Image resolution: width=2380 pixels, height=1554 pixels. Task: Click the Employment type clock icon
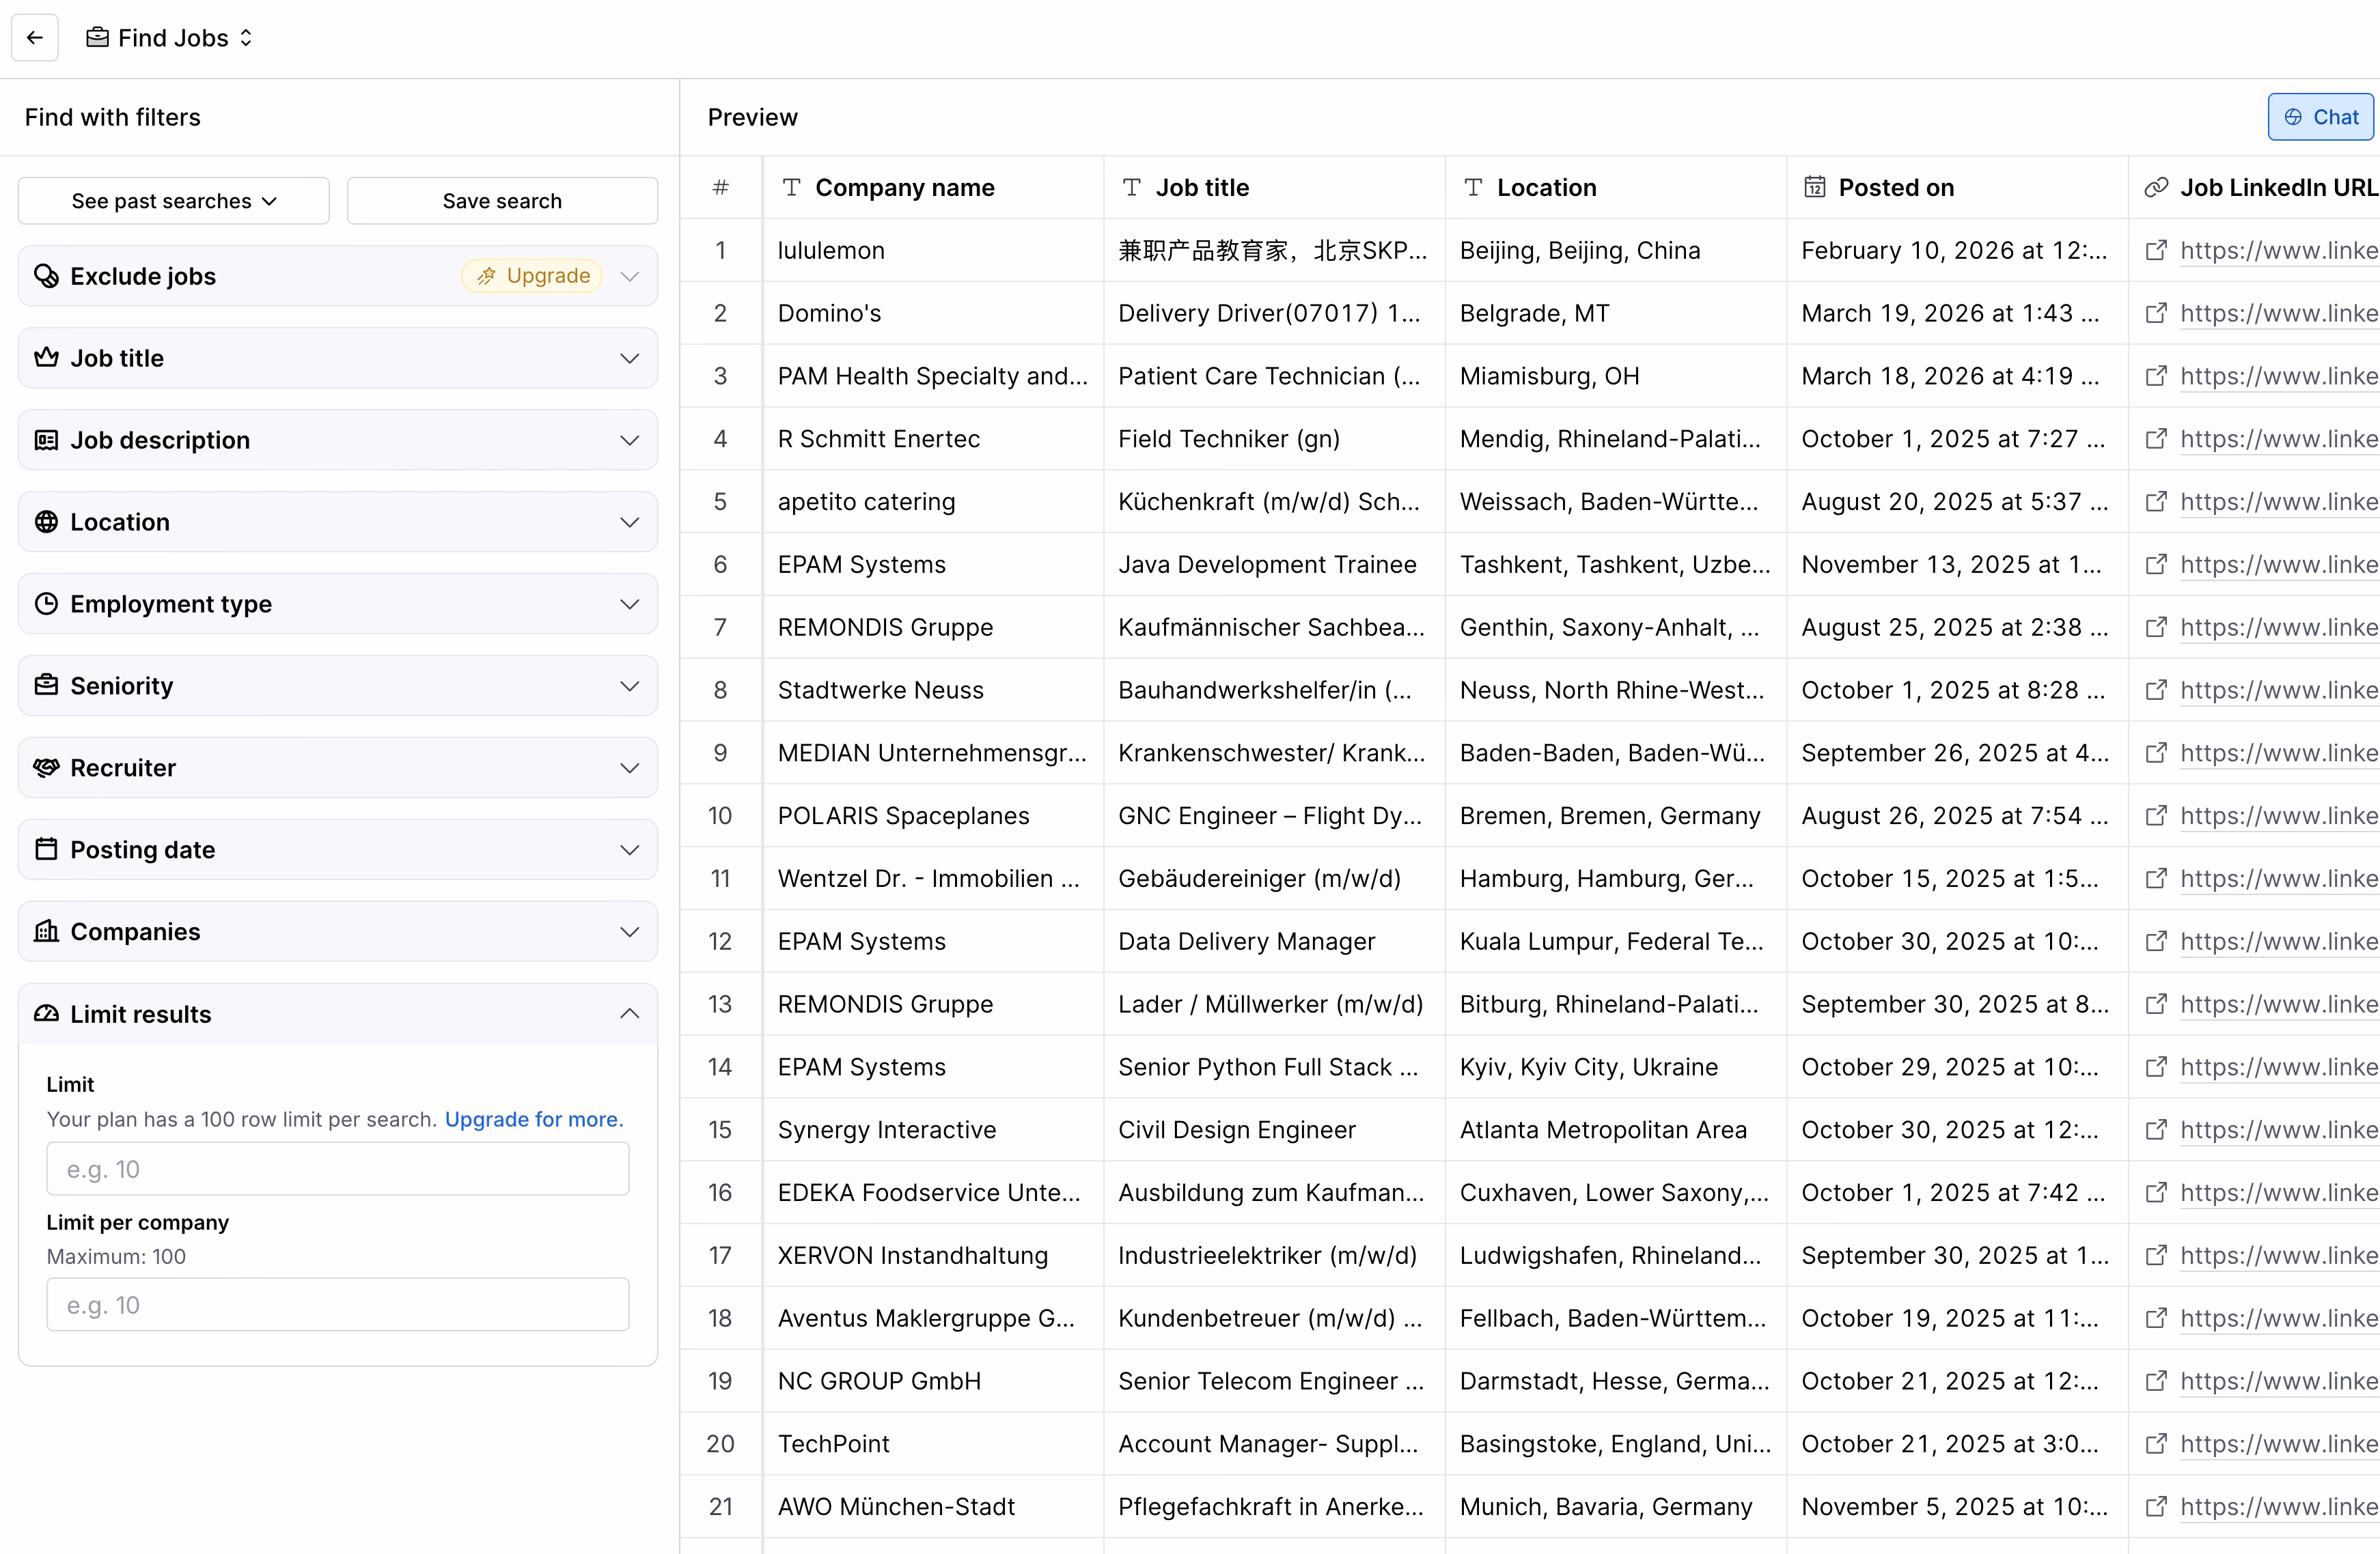click(46, 604)
